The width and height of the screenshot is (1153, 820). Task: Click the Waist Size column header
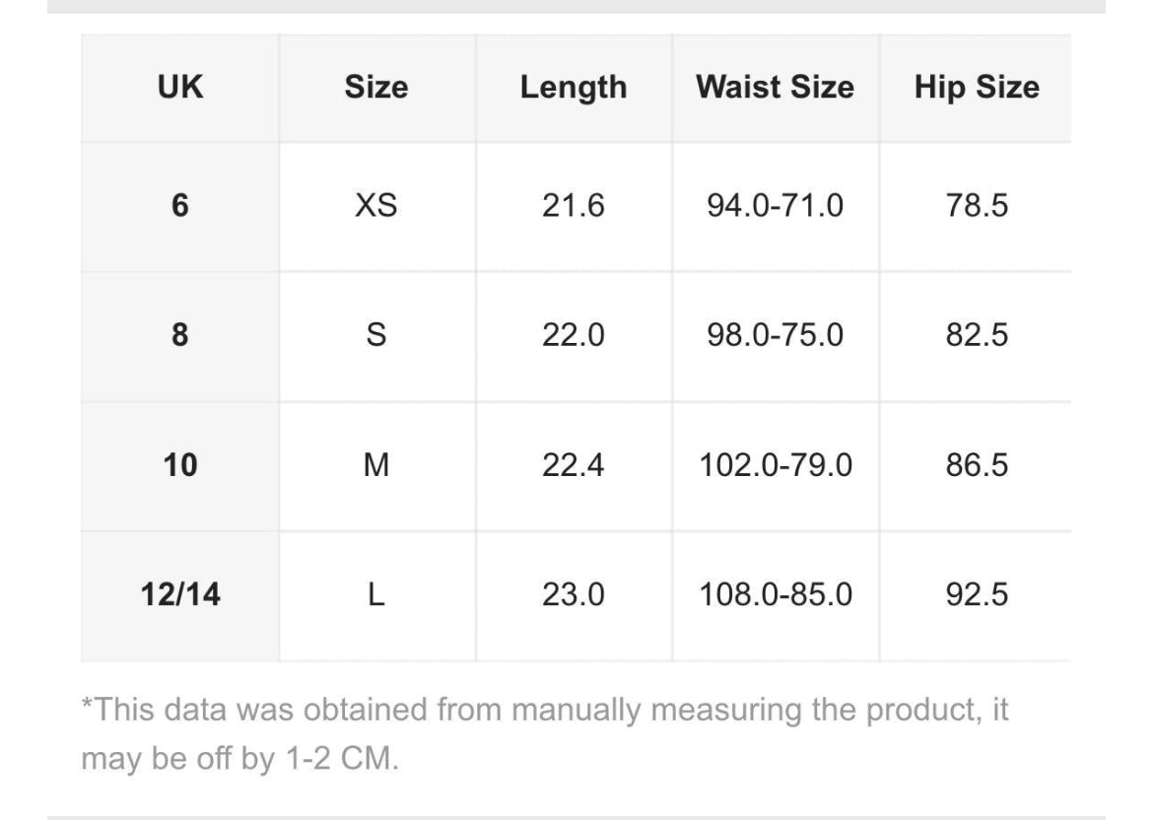pos(775,87)
